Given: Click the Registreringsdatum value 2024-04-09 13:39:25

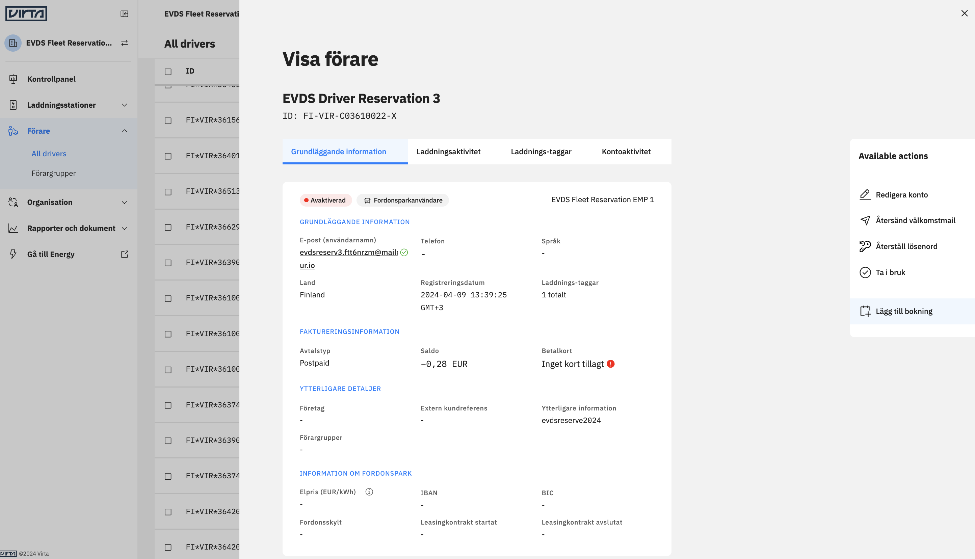Looking at the screenshot, I should [464, 295].
